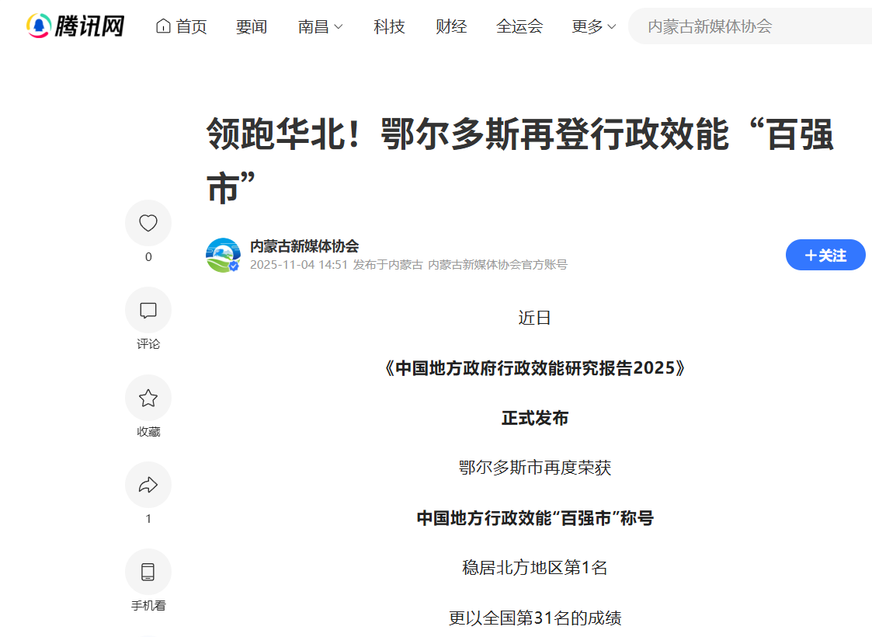
Task: Open author name 内蒙古新媒体协会 link
Action: [x=304, y=246]
